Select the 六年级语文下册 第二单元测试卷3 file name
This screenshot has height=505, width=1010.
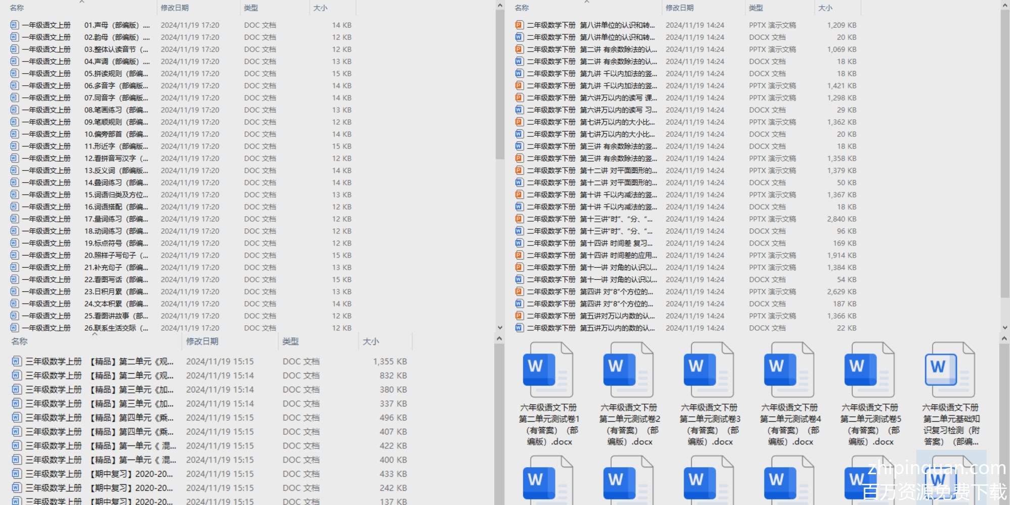pos(710,424)
